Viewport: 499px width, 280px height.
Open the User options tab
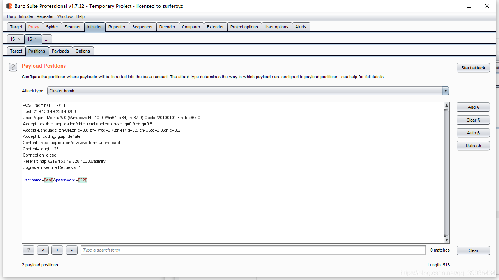pos(277,27)
